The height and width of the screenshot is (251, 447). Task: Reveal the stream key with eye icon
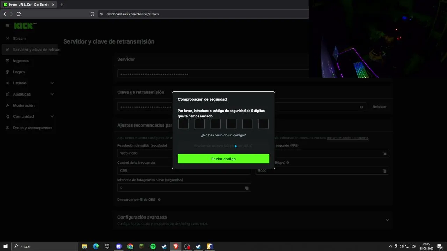coord(361,107)
